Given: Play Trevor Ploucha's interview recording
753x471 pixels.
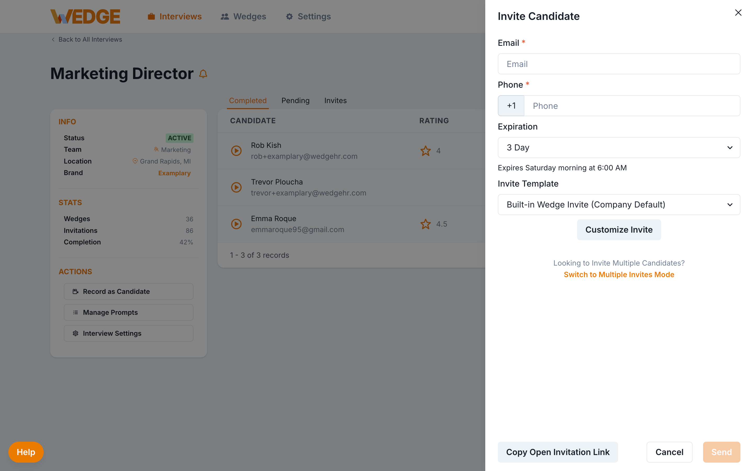Looking at the screenshot, I should 236,187.
